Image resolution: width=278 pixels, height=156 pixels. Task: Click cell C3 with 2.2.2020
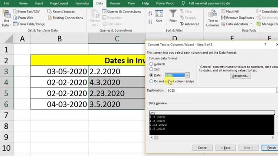[117, 71]
